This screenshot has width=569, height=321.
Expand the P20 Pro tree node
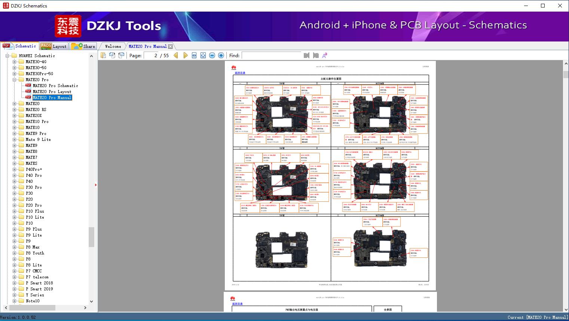15,205
